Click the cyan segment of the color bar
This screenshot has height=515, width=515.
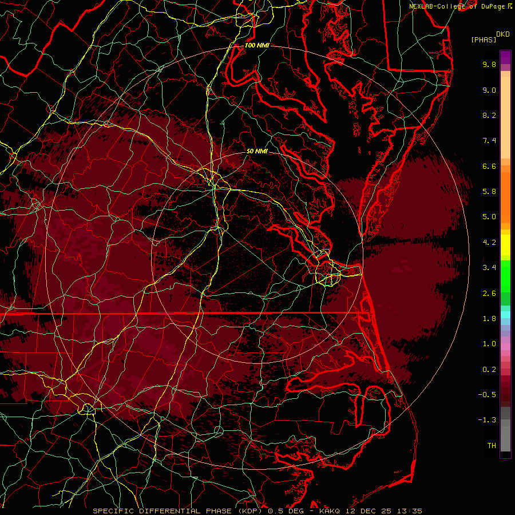505,315
